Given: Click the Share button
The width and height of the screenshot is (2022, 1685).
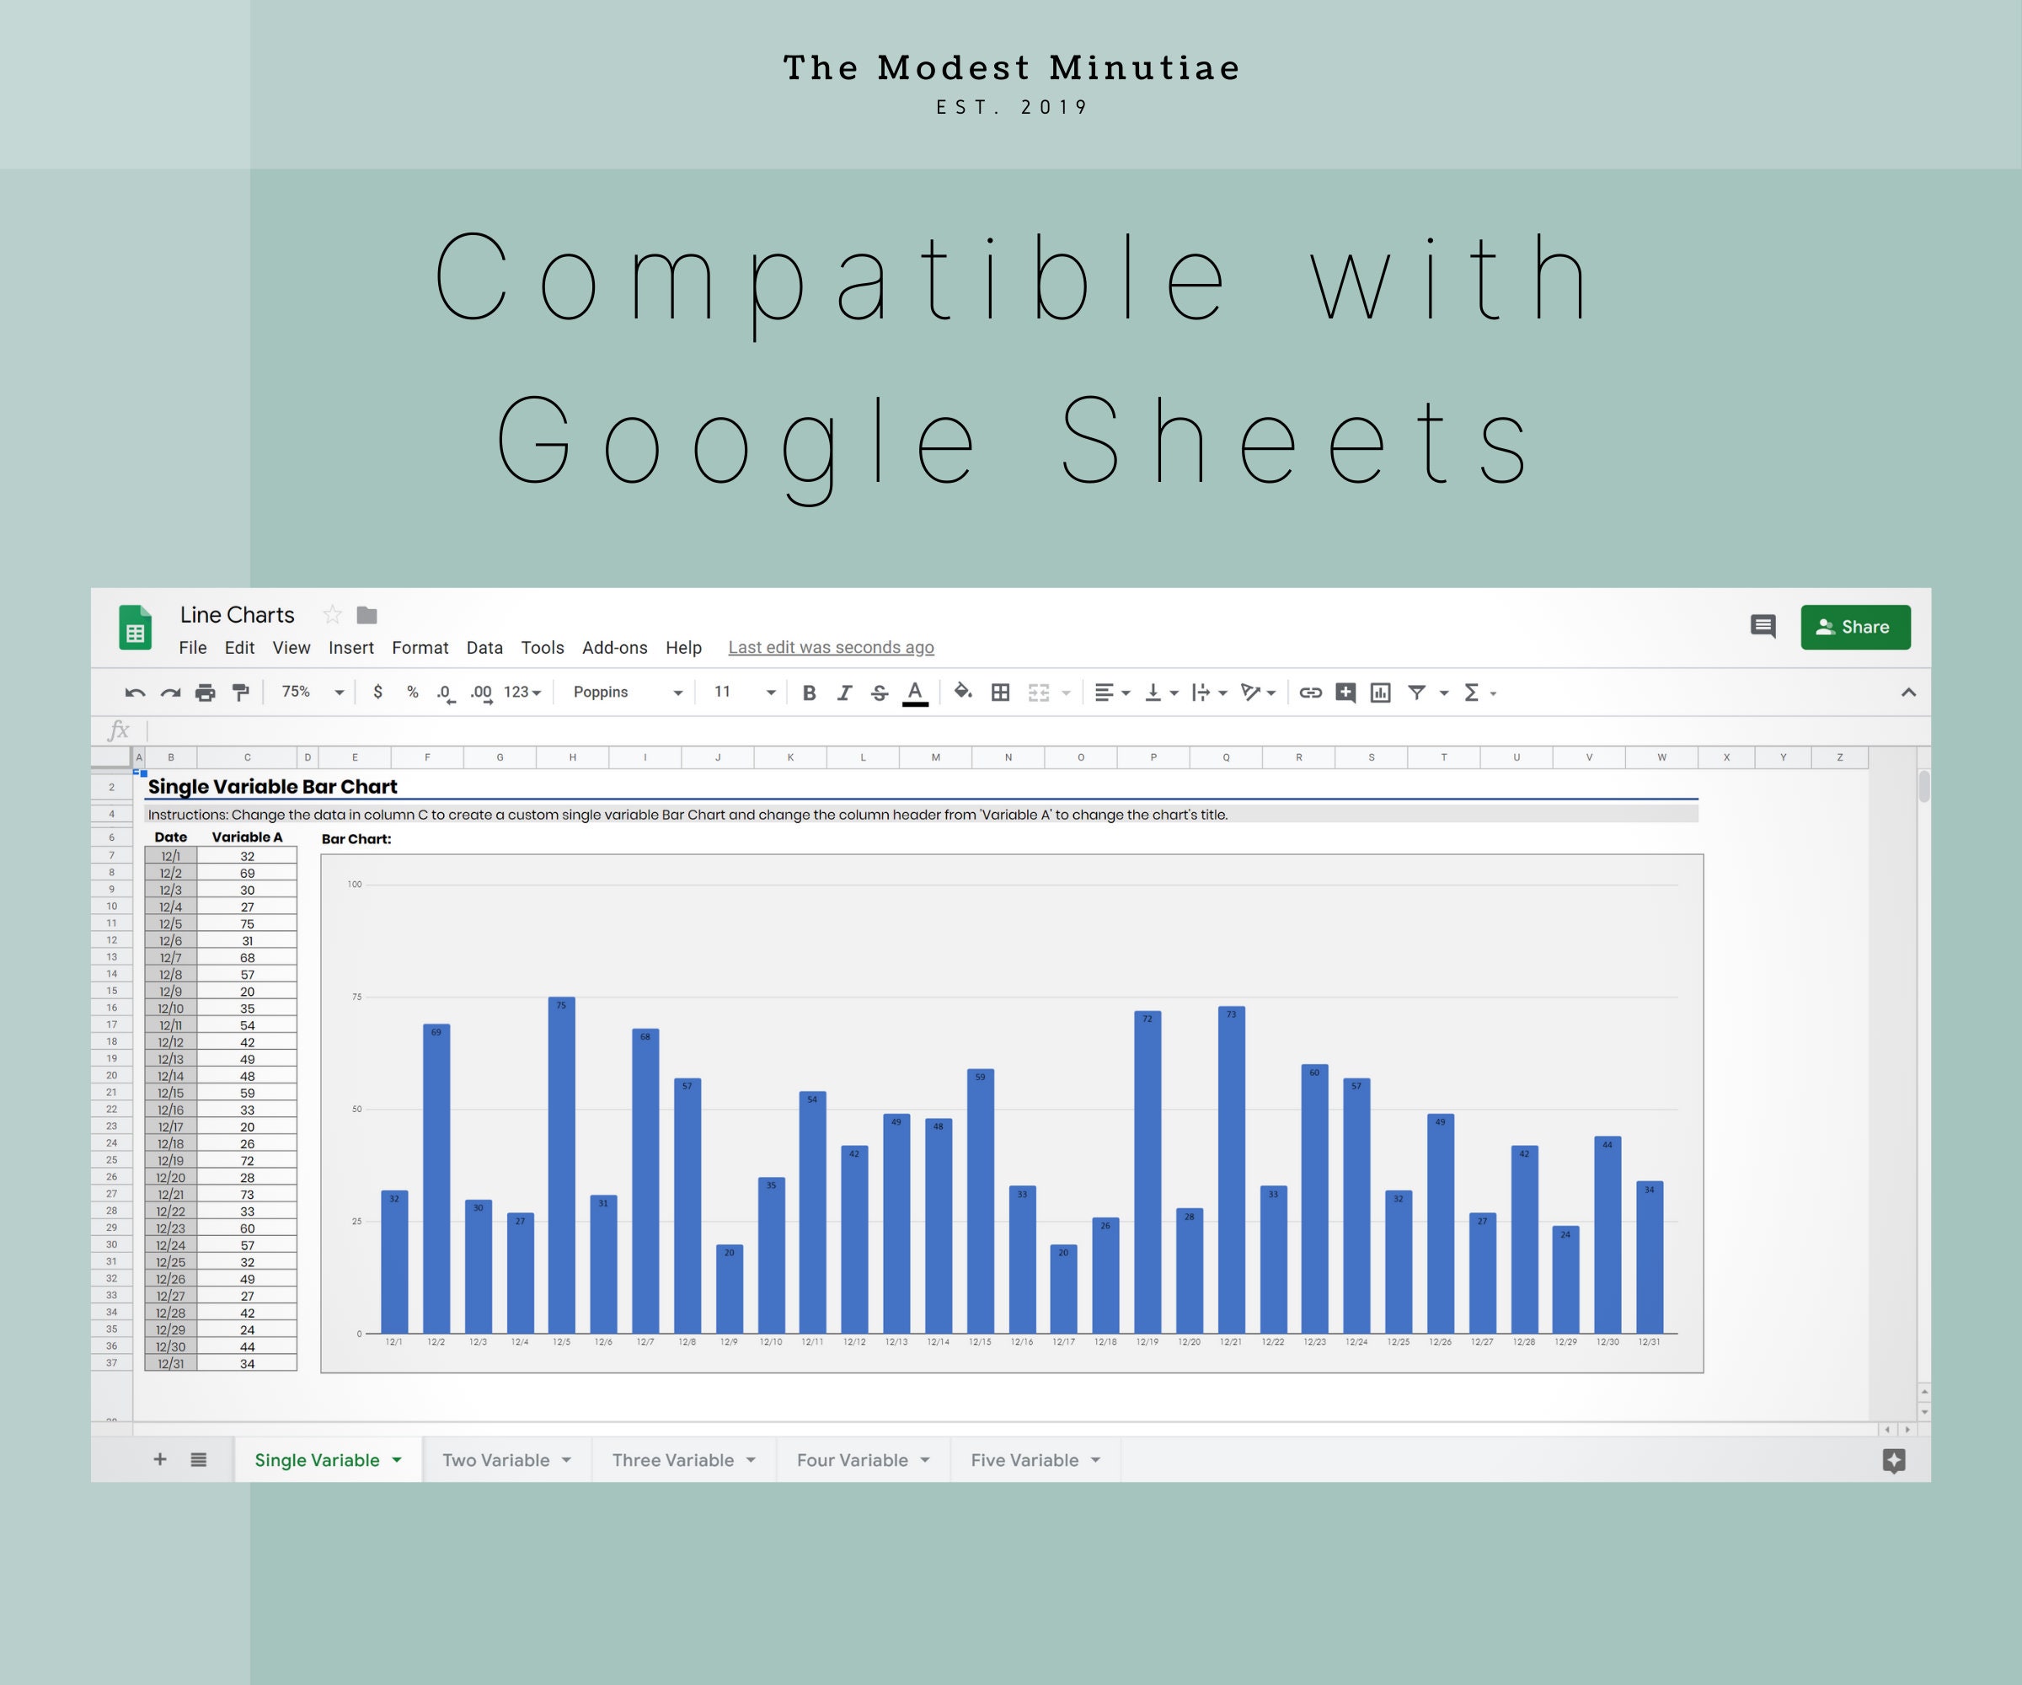Looking at the screenshot, I should coord(1854,627).
